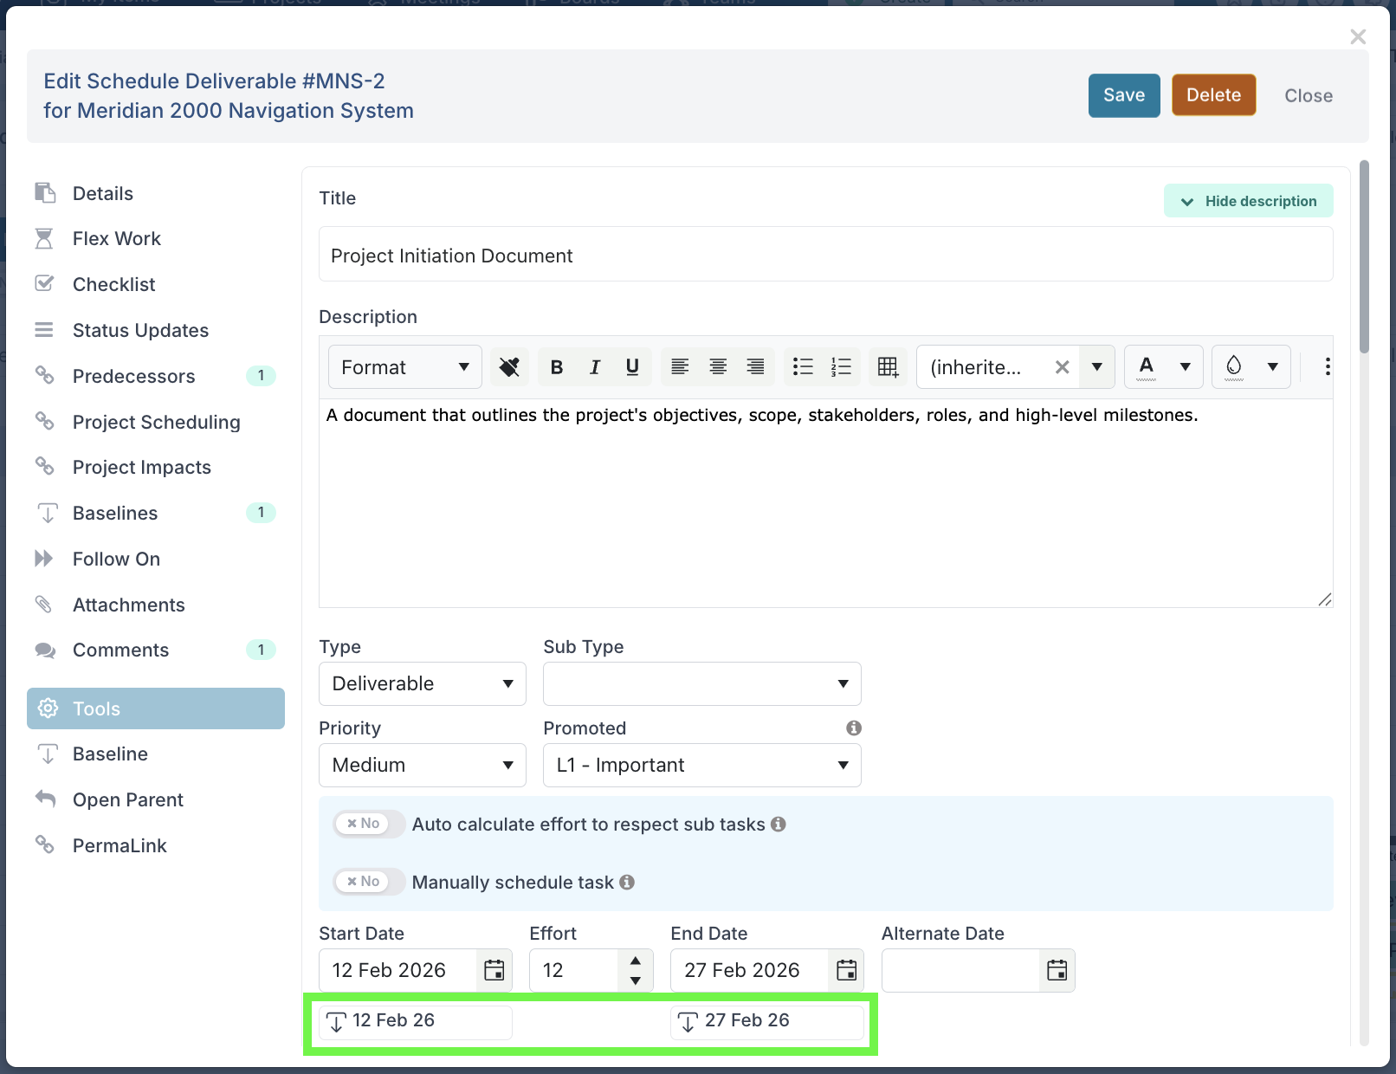The width and height of the screenshot is (1396, 1074).
Task: Apply italic formatting in description toolbar
Action: click(595, 367)
